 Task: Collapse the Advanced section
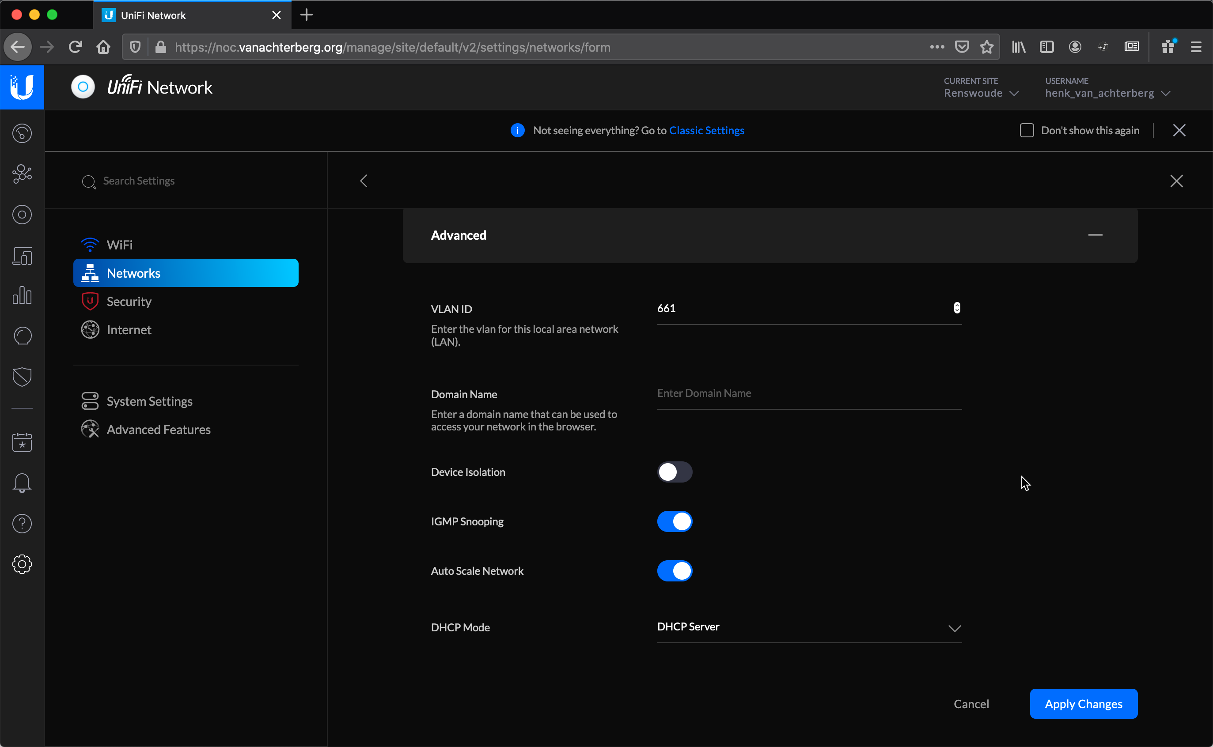point(1096,235)
